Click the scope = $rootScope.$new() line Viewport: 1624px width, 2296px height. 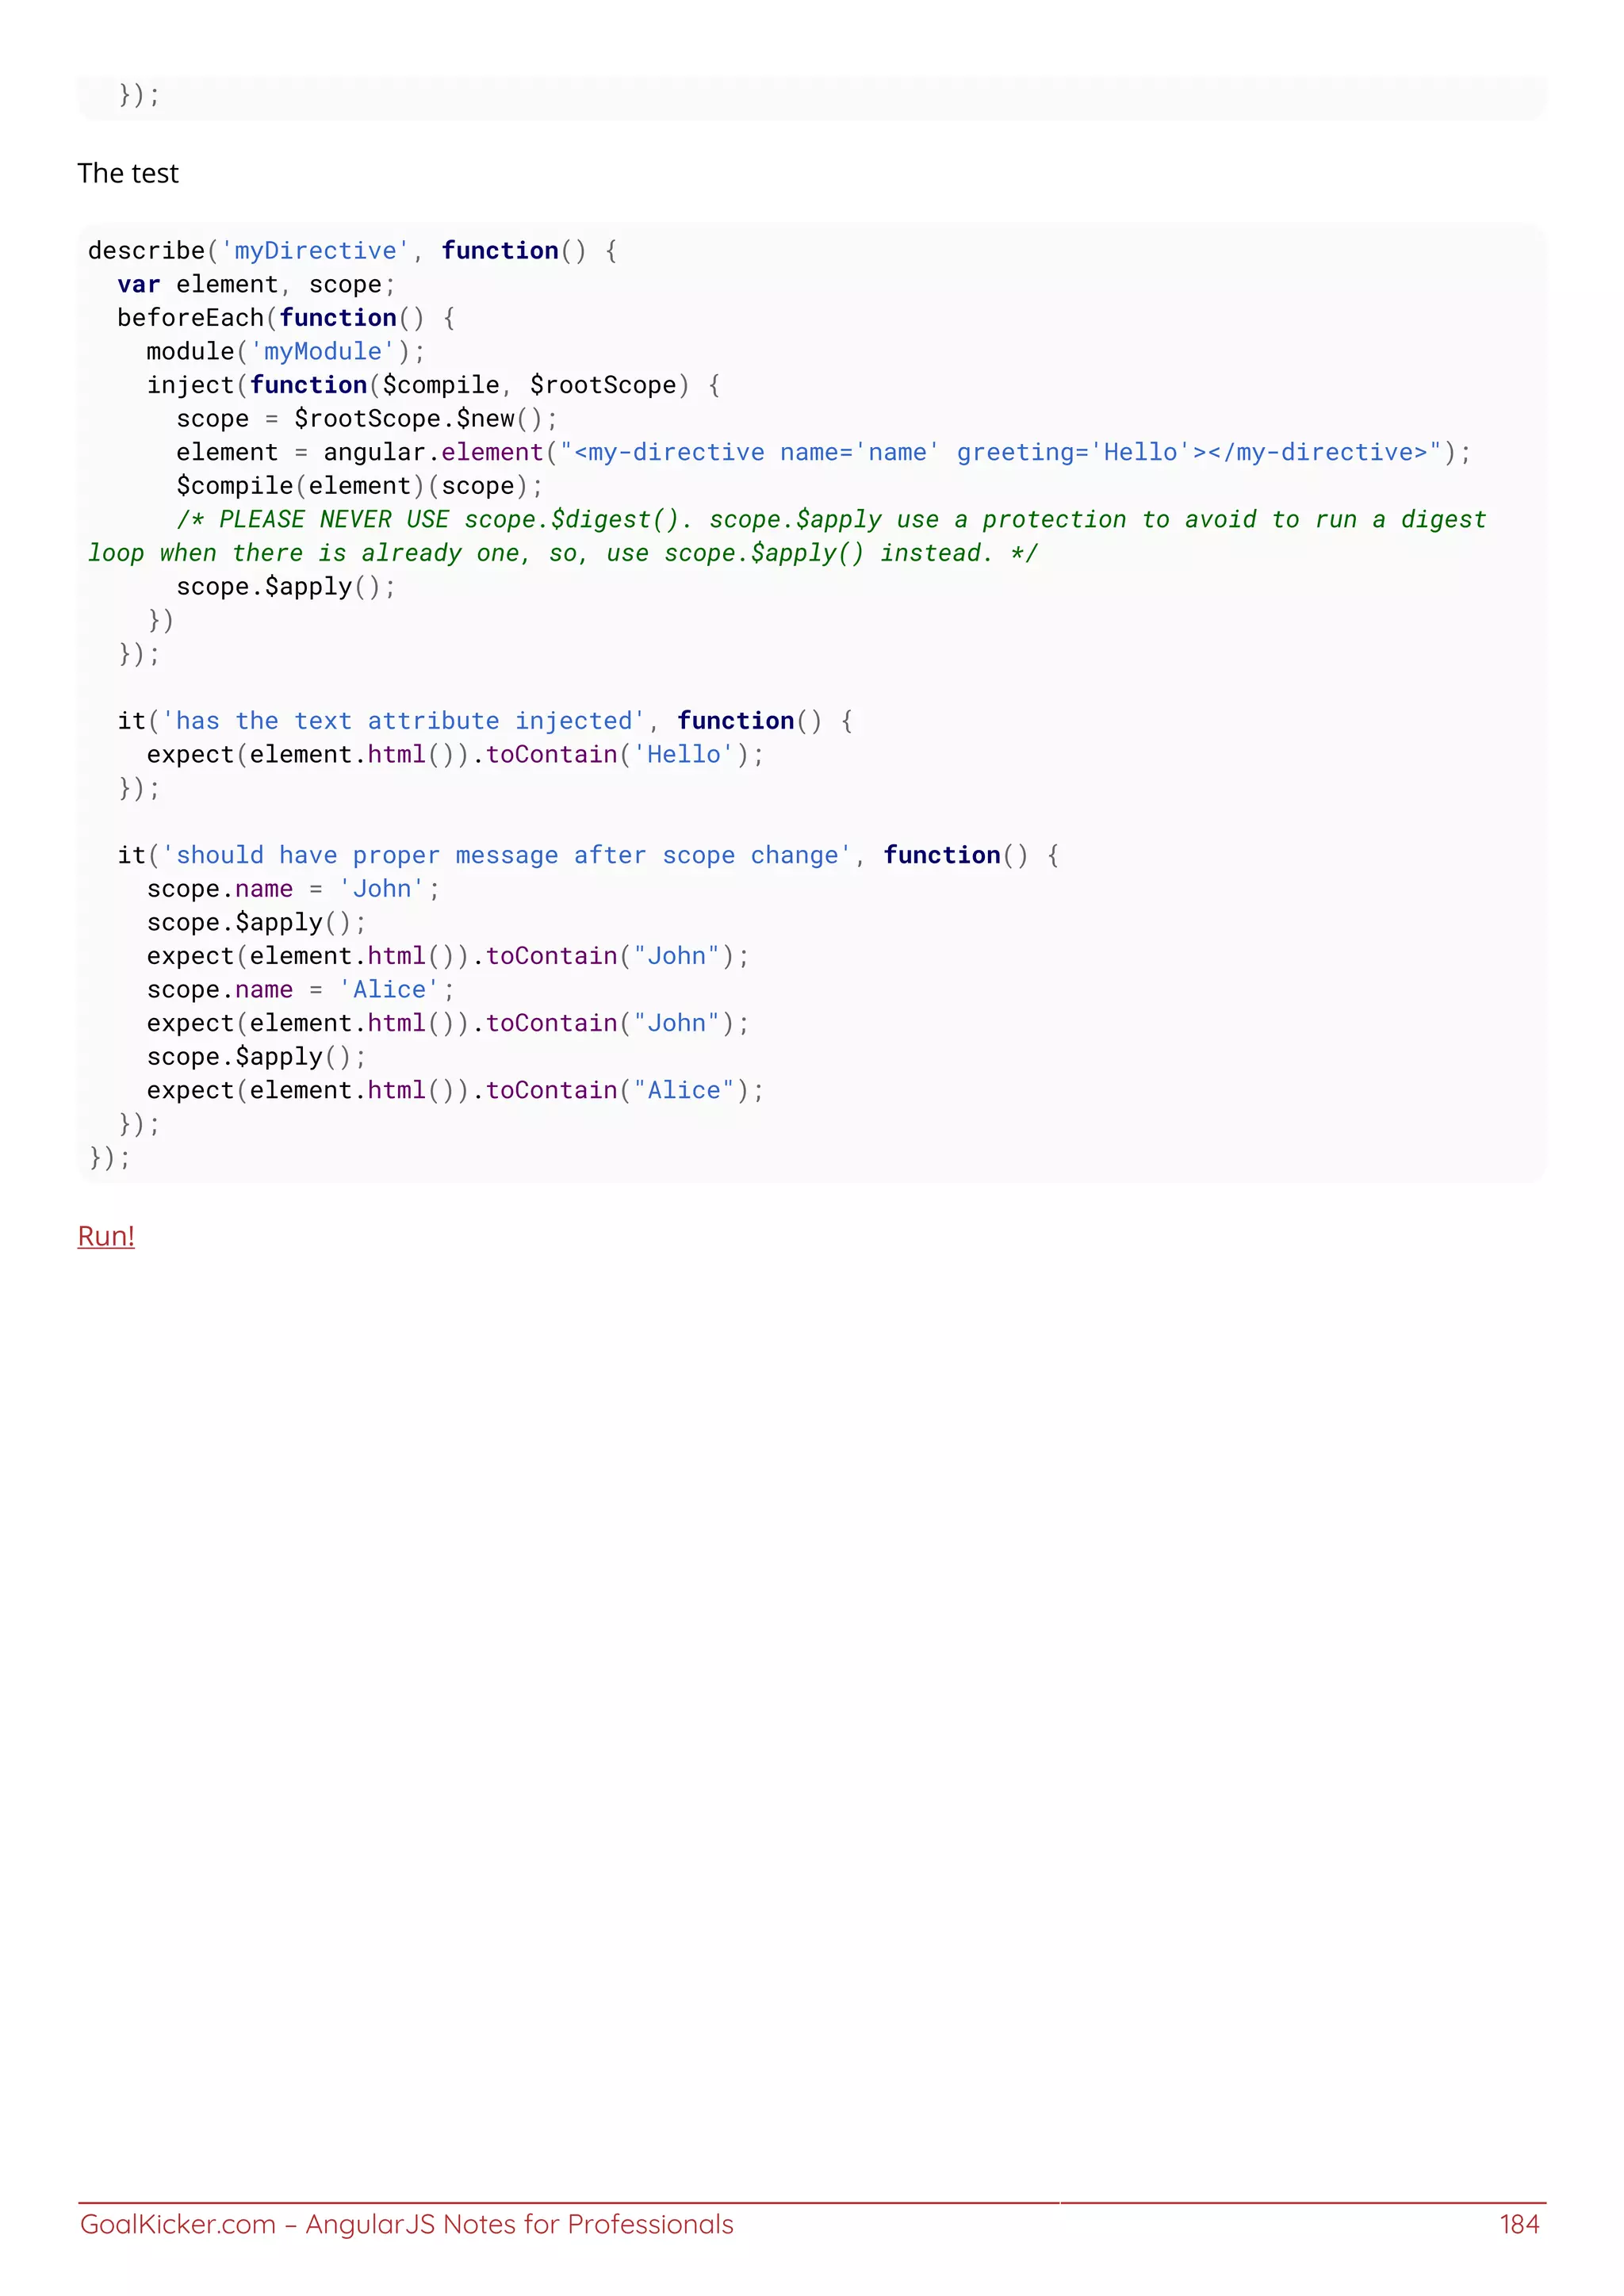point(366,419)
